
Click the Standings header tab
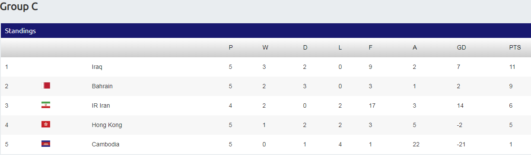20,31
